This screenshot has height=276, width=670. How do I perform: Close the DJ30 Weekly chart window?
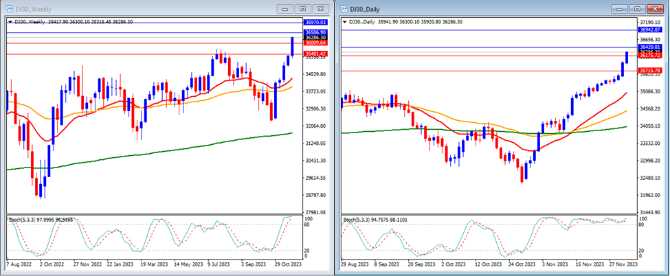(x=321, y=8)
